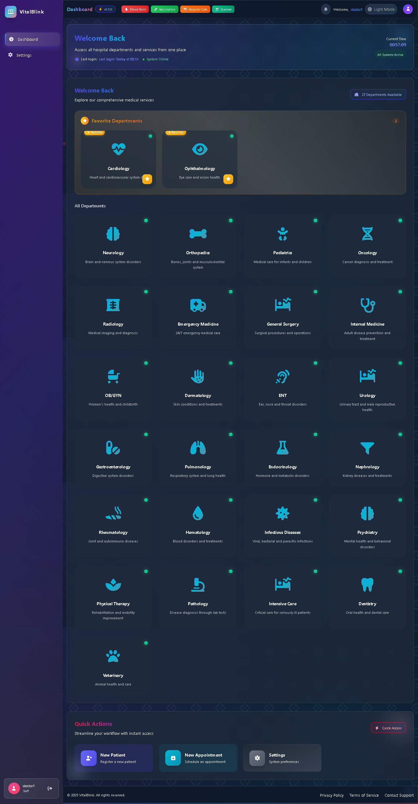Open the Blood Bank shortcut
This screenshot has width=418, height=804.
click(135, 9)
